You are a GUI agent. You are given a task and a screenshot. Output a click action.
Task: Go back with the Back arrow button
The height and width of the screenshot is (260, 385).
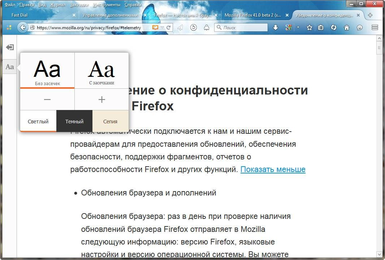pyautogui.click(x=23, y=27)
